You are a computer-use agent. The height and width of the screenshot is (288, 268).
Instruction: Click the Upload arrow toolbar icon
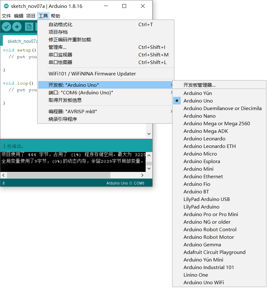[x=17, y=27]
